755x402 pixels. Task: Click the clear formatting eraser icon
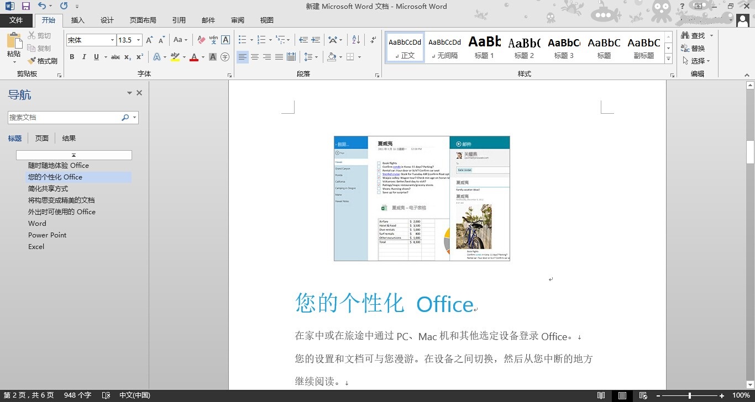pos(201,40)
